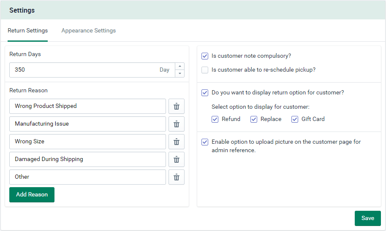Click the Add Reason button

click(x=32, y=195)
